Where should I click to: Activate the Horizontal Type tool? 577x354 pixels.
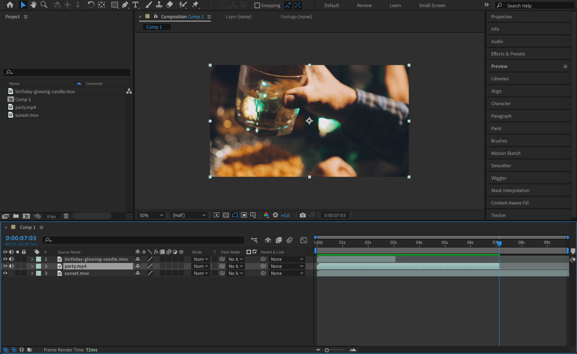point(135,5)
